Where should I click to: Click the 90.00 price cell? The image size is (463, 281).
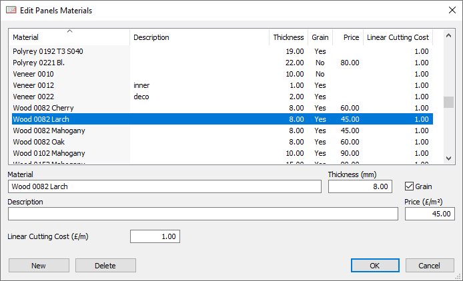coord(350,153)
